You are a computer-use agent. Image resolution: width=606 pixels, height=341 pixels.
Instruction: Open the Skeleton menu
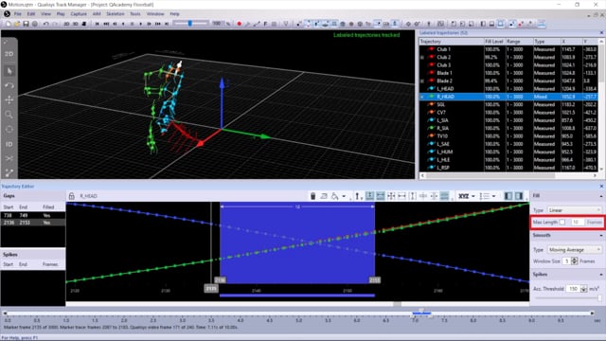(116, 14)
